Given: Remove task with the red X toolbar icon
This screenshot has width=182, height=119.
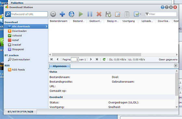Looking at the screenshot, I should tap(99, 14).
